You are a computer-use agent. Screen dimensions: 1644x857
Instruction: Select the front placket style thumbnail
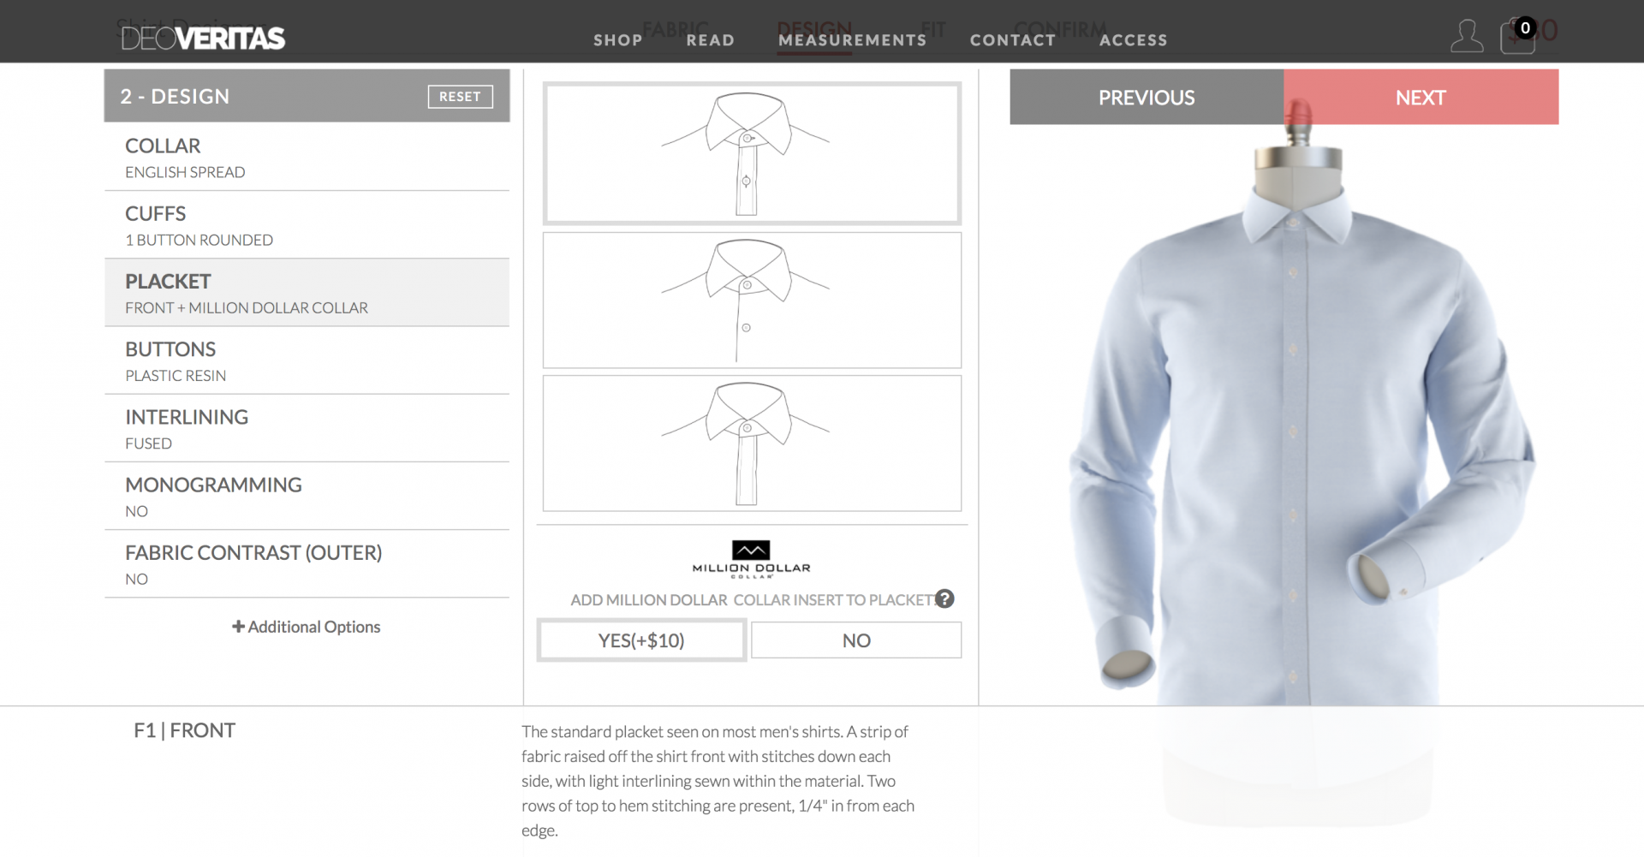[x=752, y=153]
